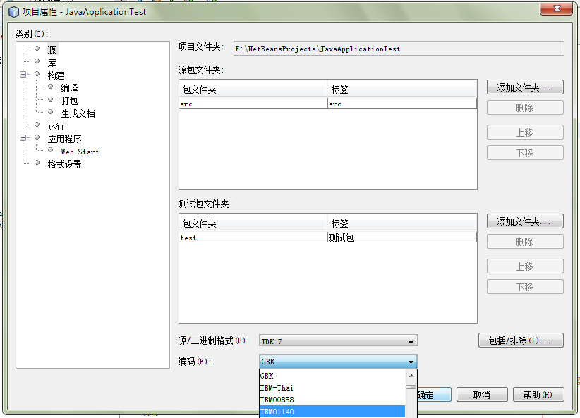580x418 pixels.
Task: Select the 库 category
Action: coord(52,63)
